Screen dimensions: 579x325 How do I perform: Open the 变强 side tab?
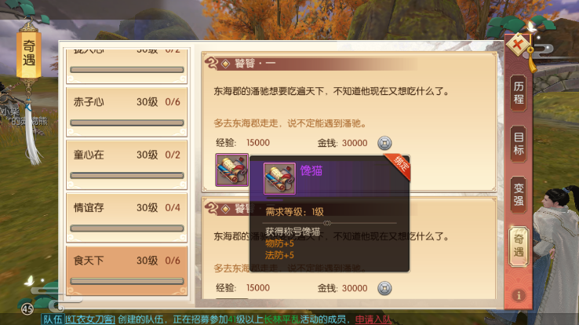[519, 195]
